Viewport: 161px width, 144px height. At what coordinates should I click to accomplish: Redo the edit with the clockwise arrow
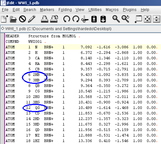pos(76,19)
